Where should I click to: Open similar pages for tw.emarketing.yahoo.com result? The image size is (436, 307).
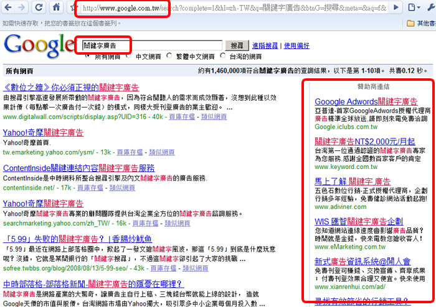162,152
